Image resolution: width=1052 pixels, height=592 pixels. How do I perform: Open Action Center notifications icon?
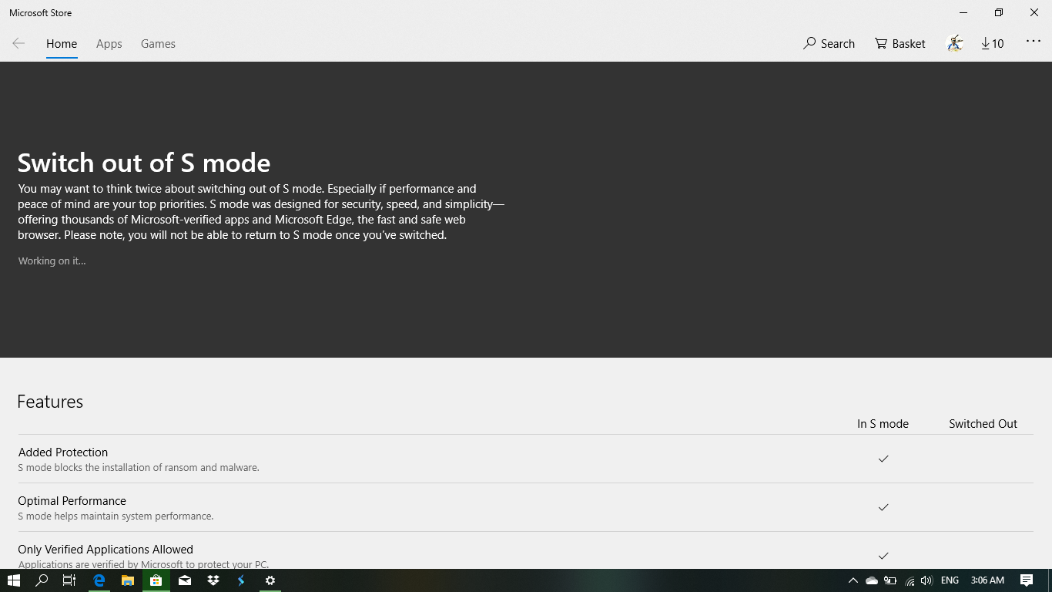[1027, 580]
